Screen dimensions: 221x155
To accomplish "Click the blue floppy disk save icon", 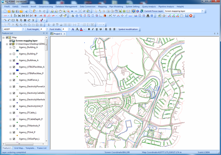I will point(187,16).
